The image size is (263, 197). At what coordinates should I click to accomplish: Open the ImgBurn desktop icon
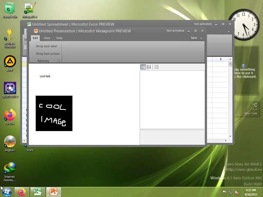(x=10, y=143)
